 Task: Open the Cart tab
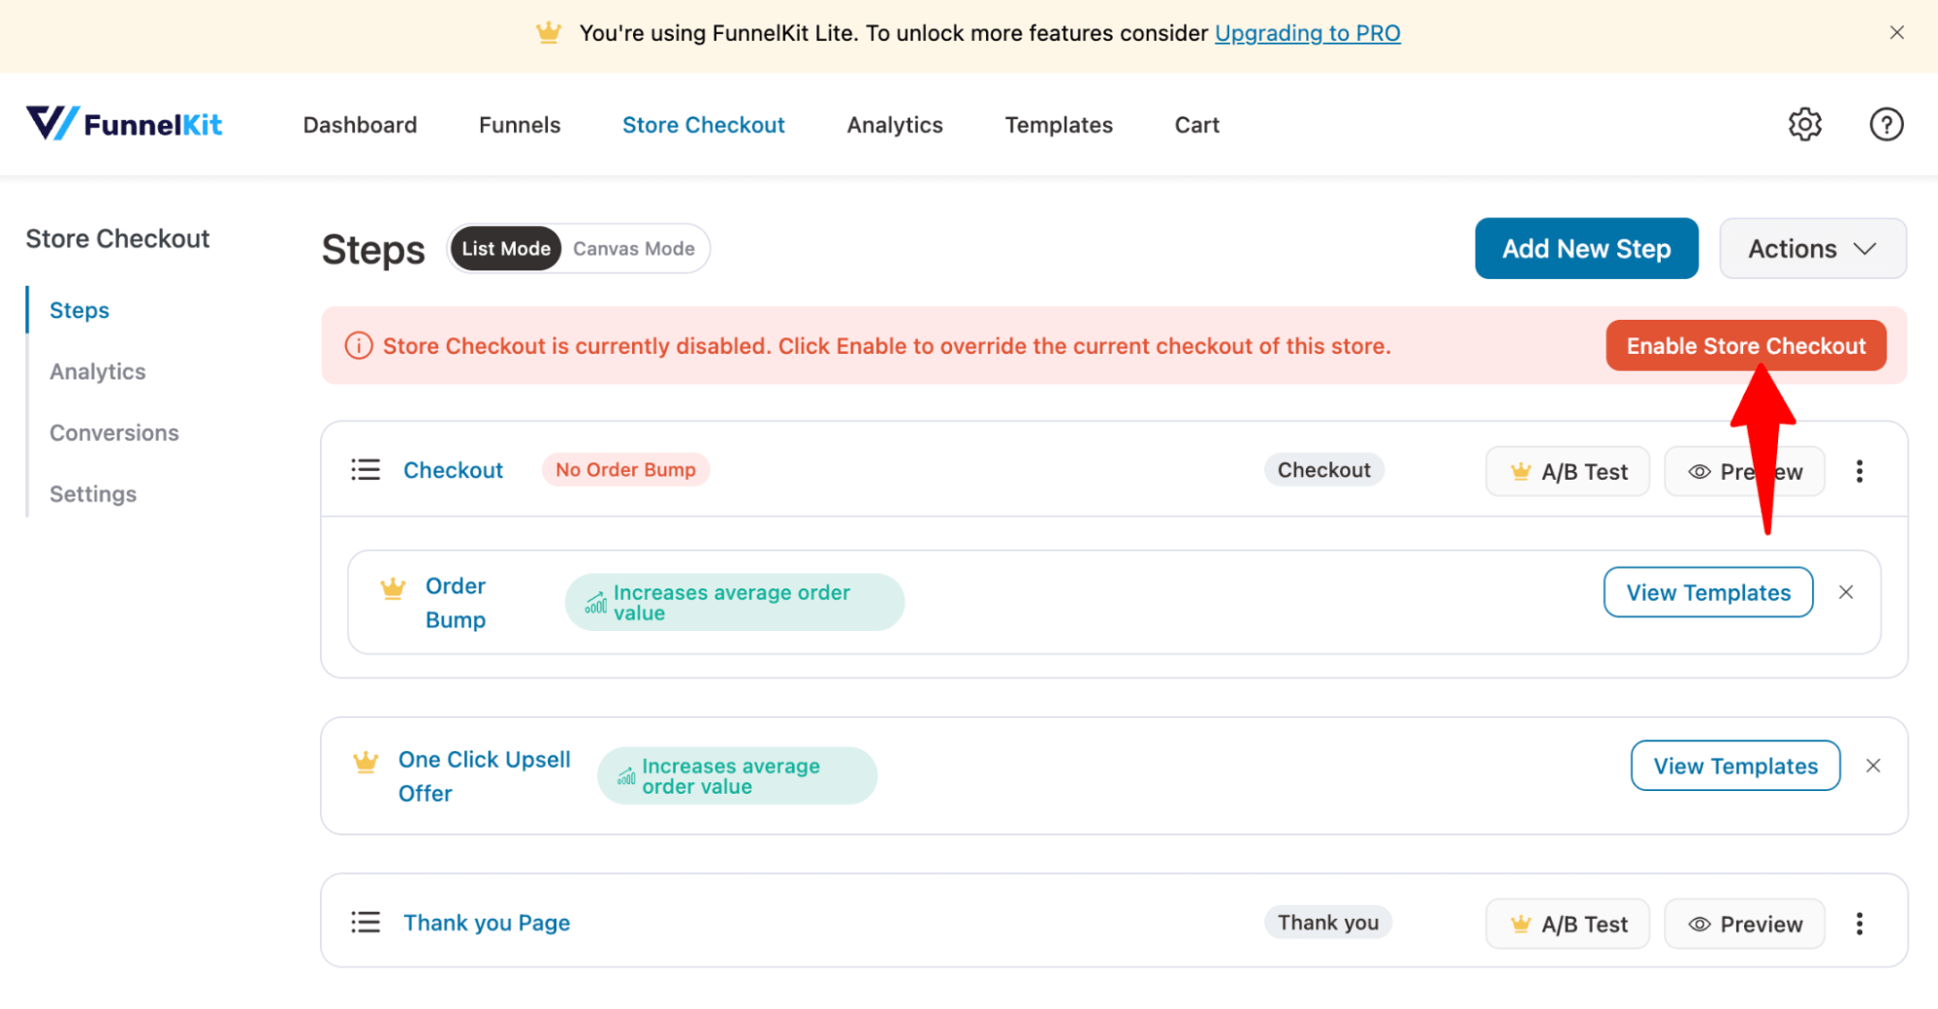(1196, 125)
